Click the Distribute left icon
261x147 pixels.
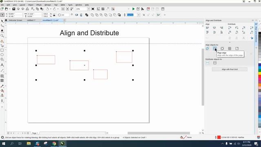coord(230,28)
